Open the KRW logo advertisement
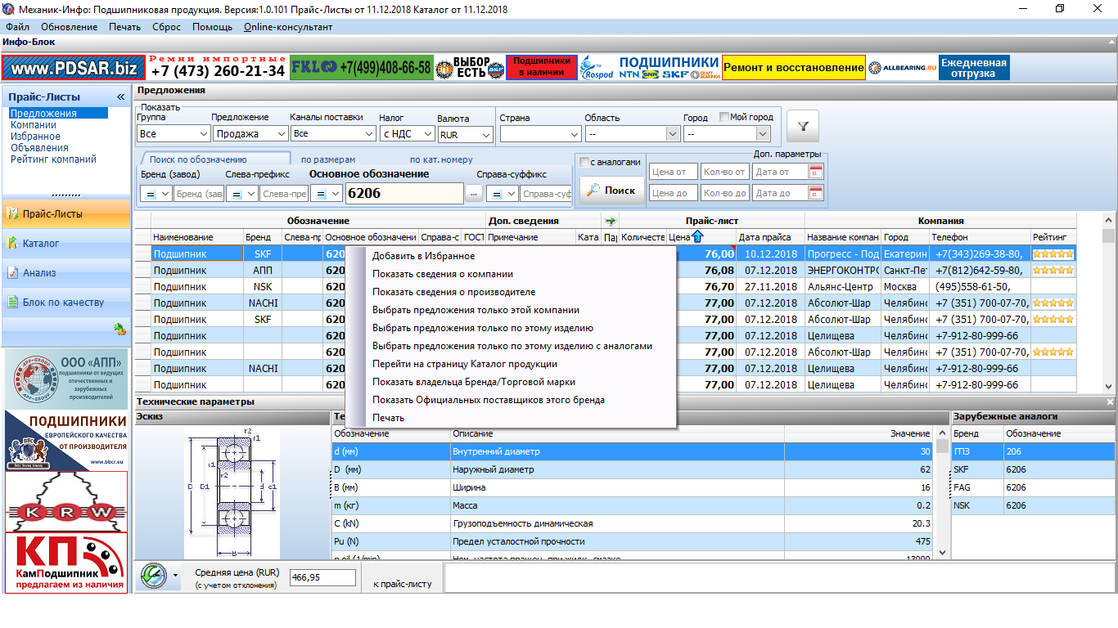Screen dimensions: 1118x628 pyautogui.click(x=66, y=502)
